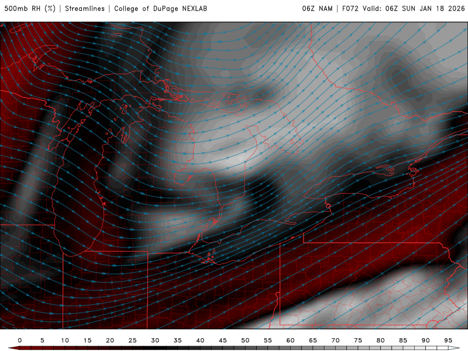Click the '70' color scale label

[x=335, y=340]
